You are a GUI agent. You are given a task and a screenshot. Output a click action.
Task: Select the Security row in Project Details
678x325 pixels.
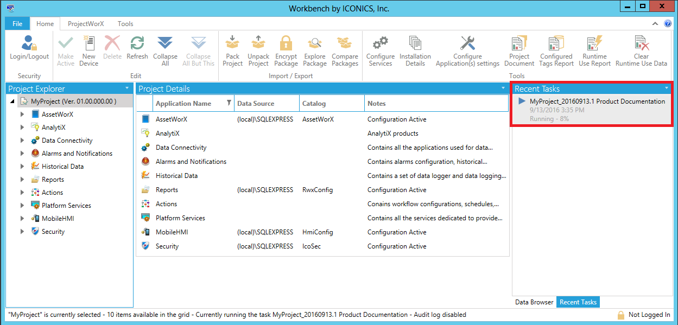pos(167,246)
